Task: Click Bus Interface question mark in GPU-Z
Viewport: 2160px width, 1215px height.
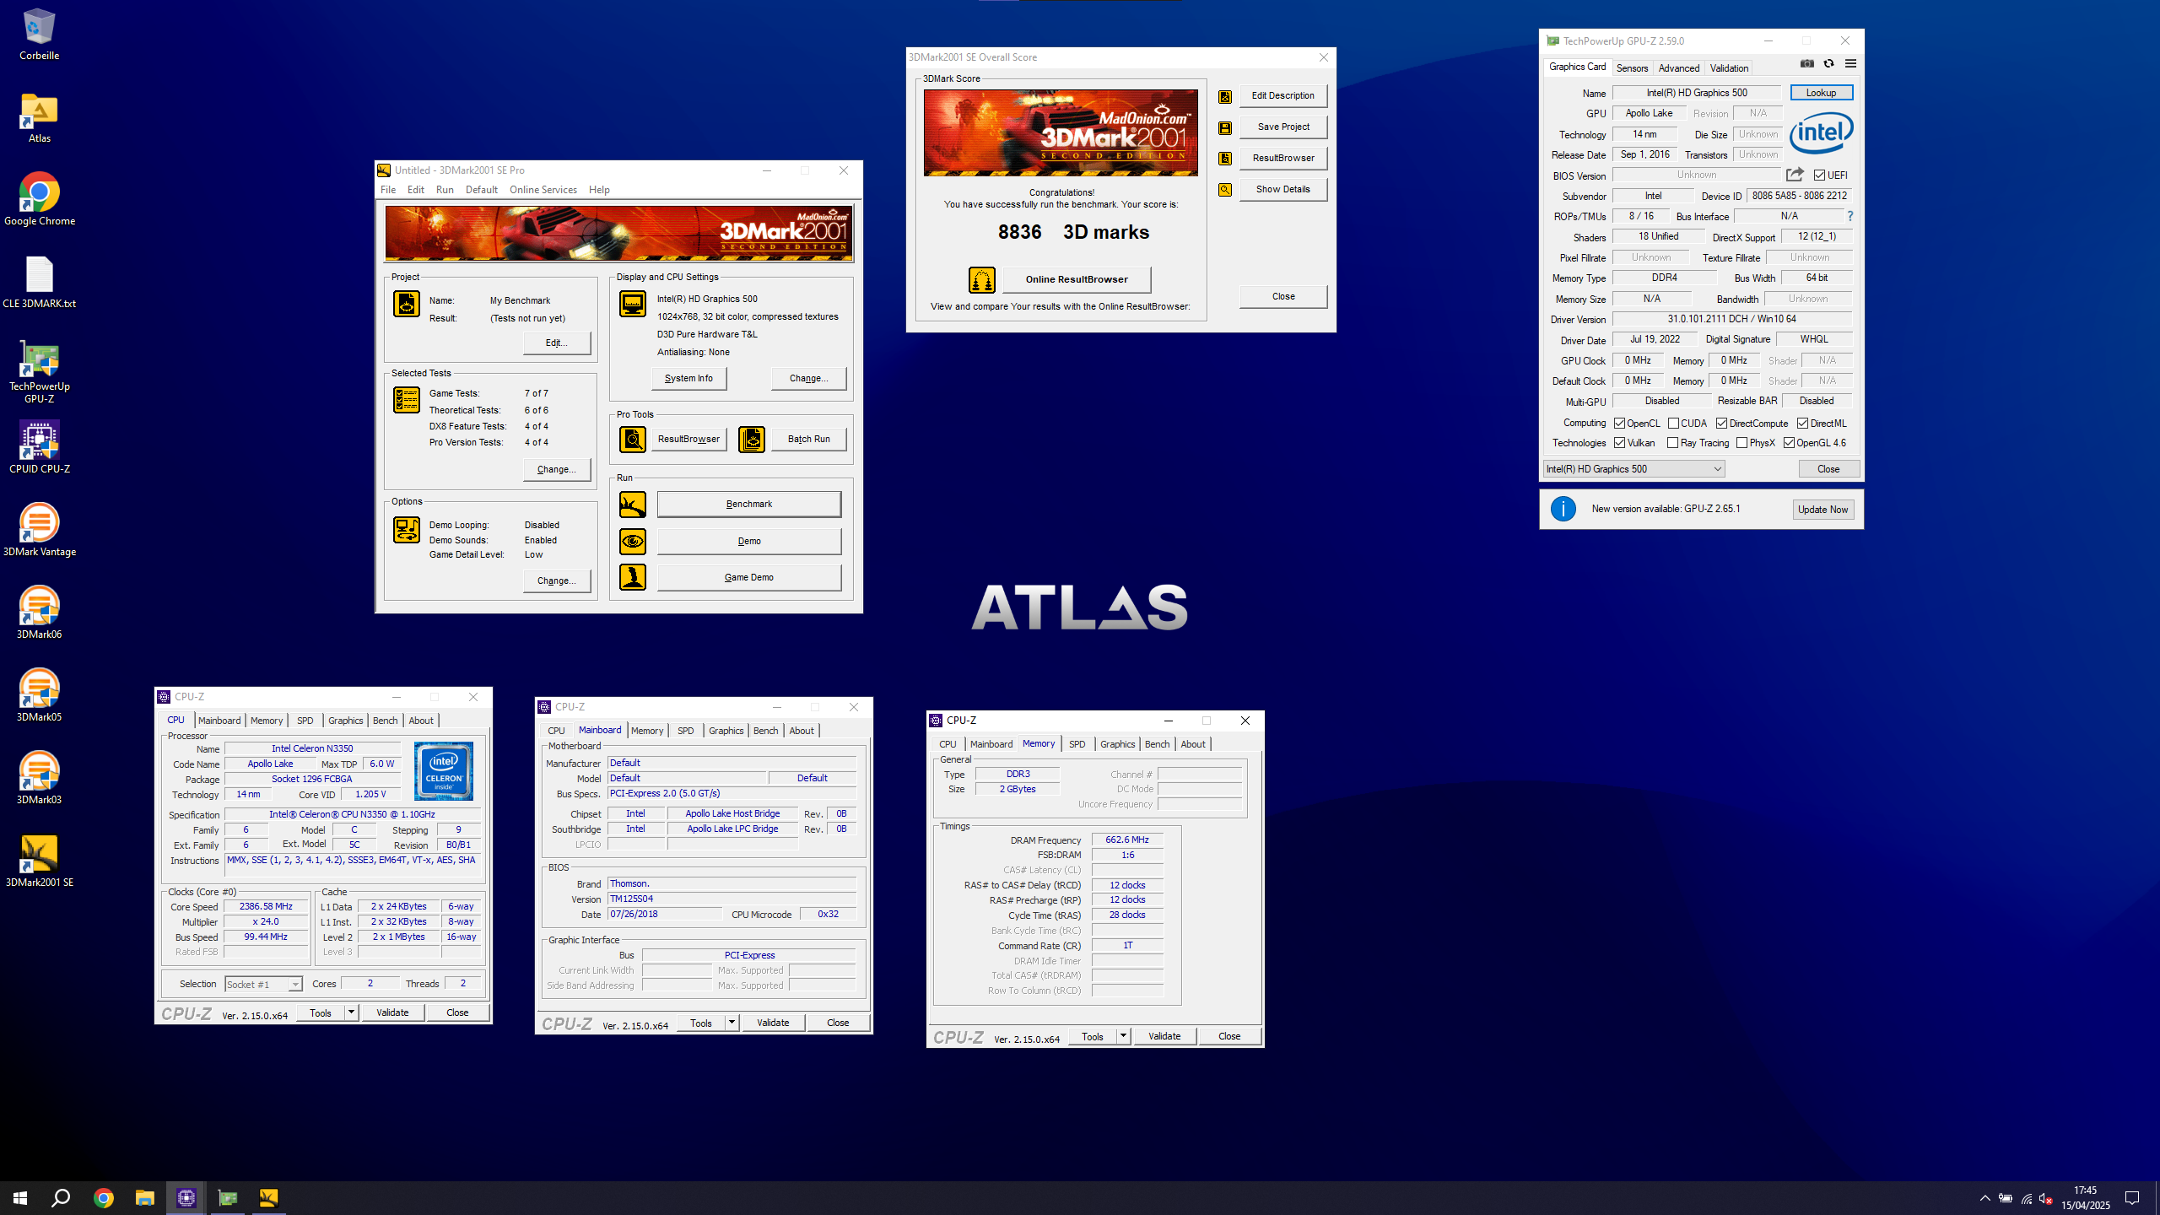Action: click(x=1850, y=216)
